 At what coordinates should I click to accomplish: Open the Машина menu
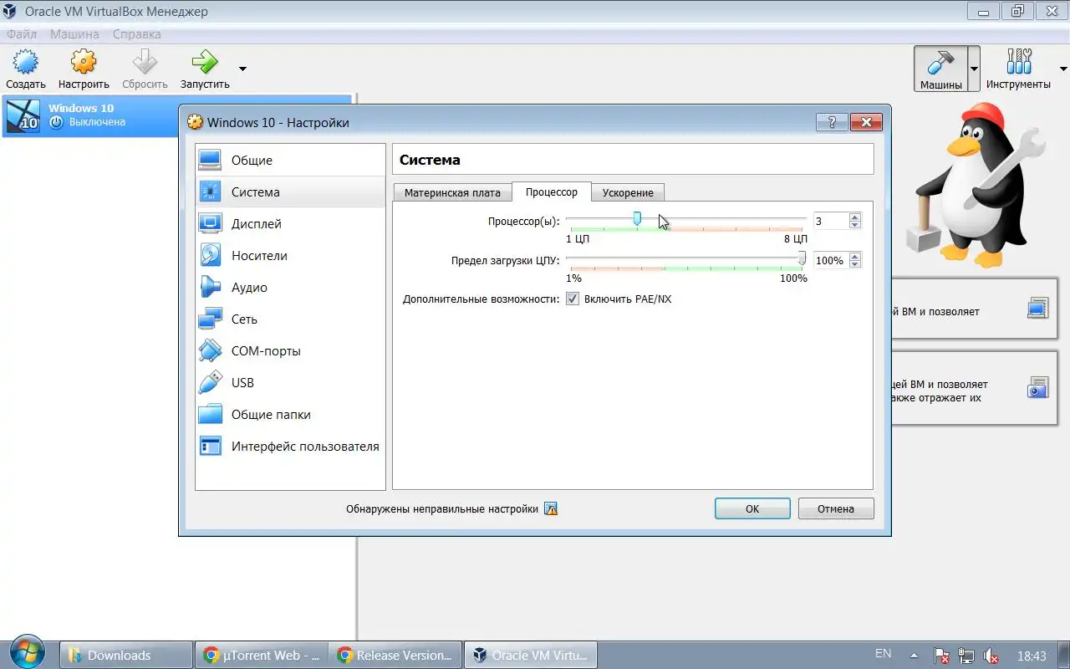(x=74, y=34)
